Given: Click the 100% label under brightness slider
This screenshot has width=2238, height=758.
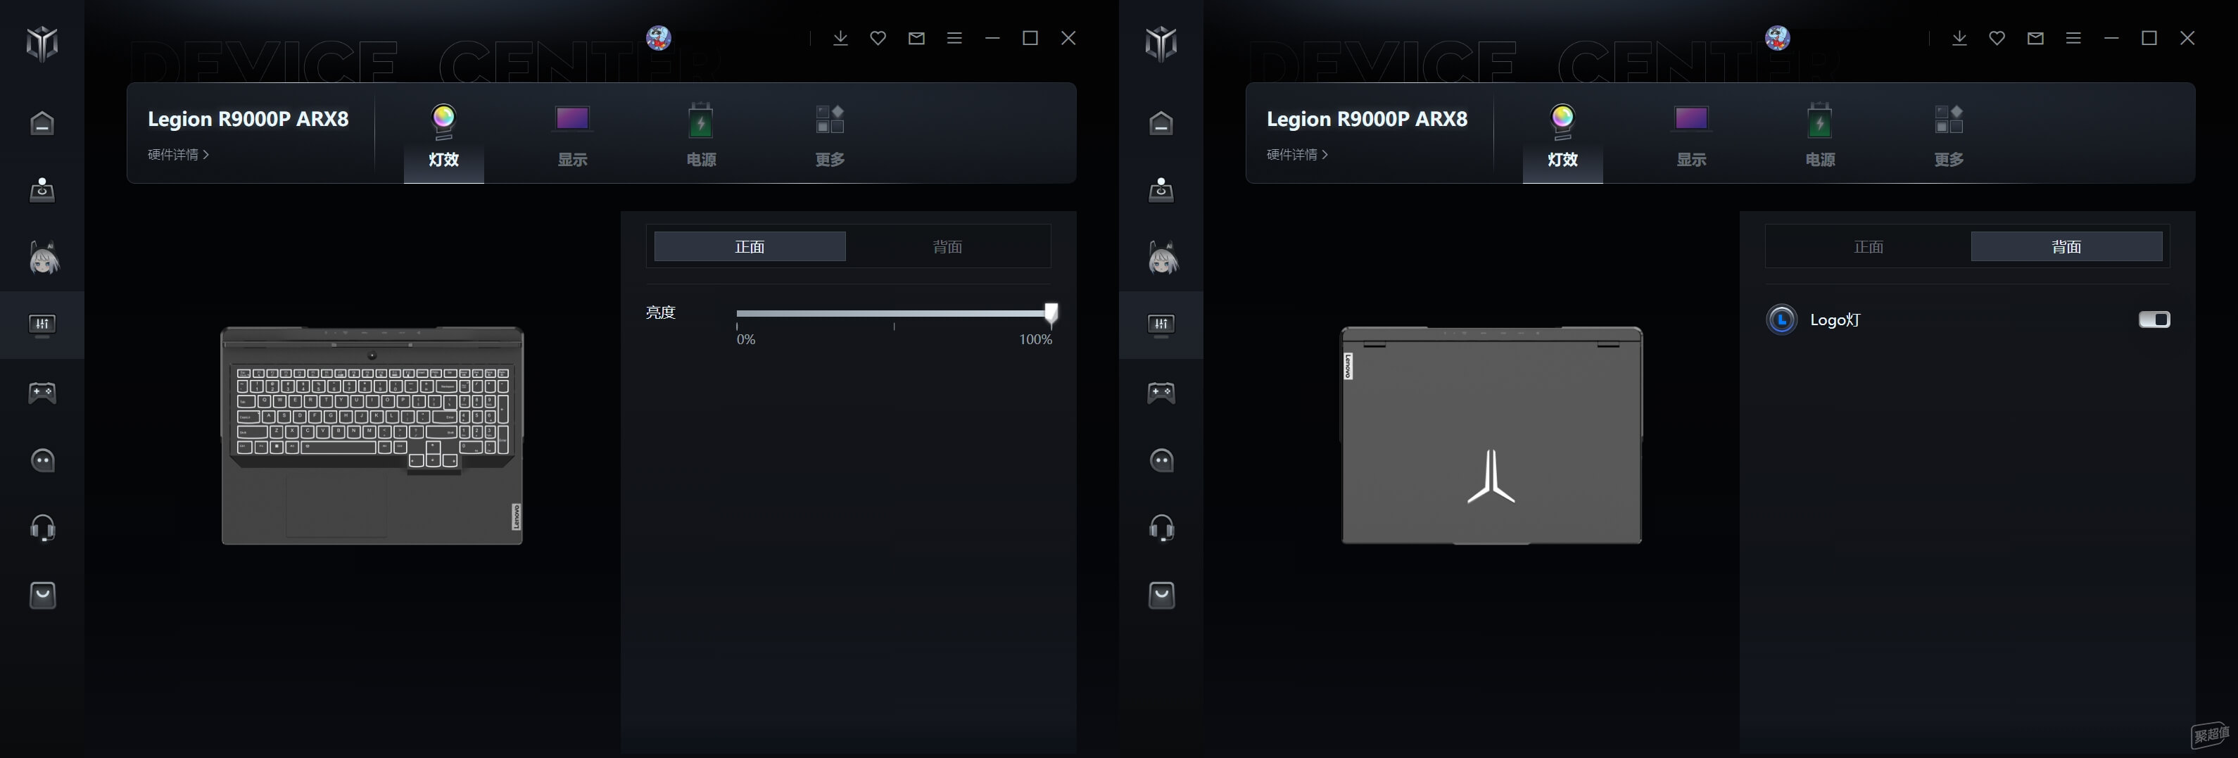Looking at the screenshot, I should pyautogui.click(x=1035, y=340).
